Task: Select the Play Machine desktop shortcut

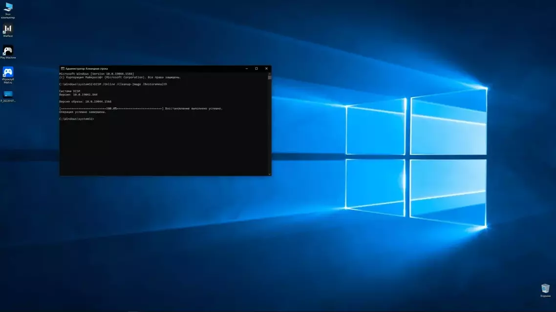Action: (8, 52)
